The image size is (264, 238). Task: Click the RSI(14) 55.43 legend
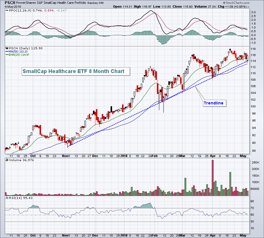pyautogui.click(x=21, y=198)
